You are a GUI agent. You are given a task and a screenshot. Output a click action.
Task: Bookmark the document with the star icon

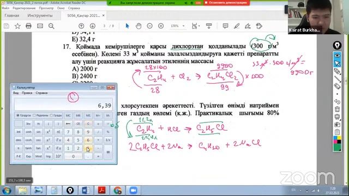(x=17, y=26)
